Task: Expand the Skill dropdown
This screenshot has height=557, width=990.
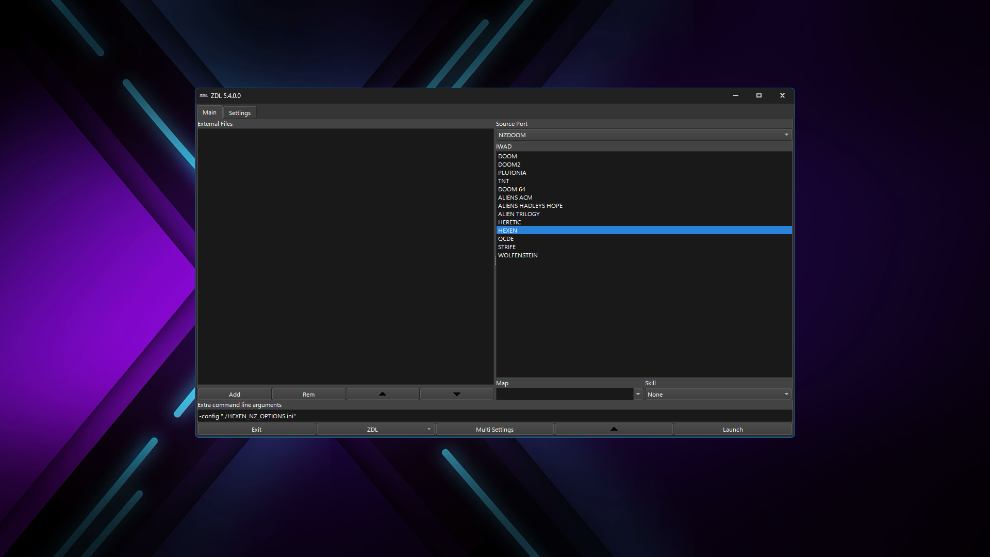Action: tap(718, 394)
